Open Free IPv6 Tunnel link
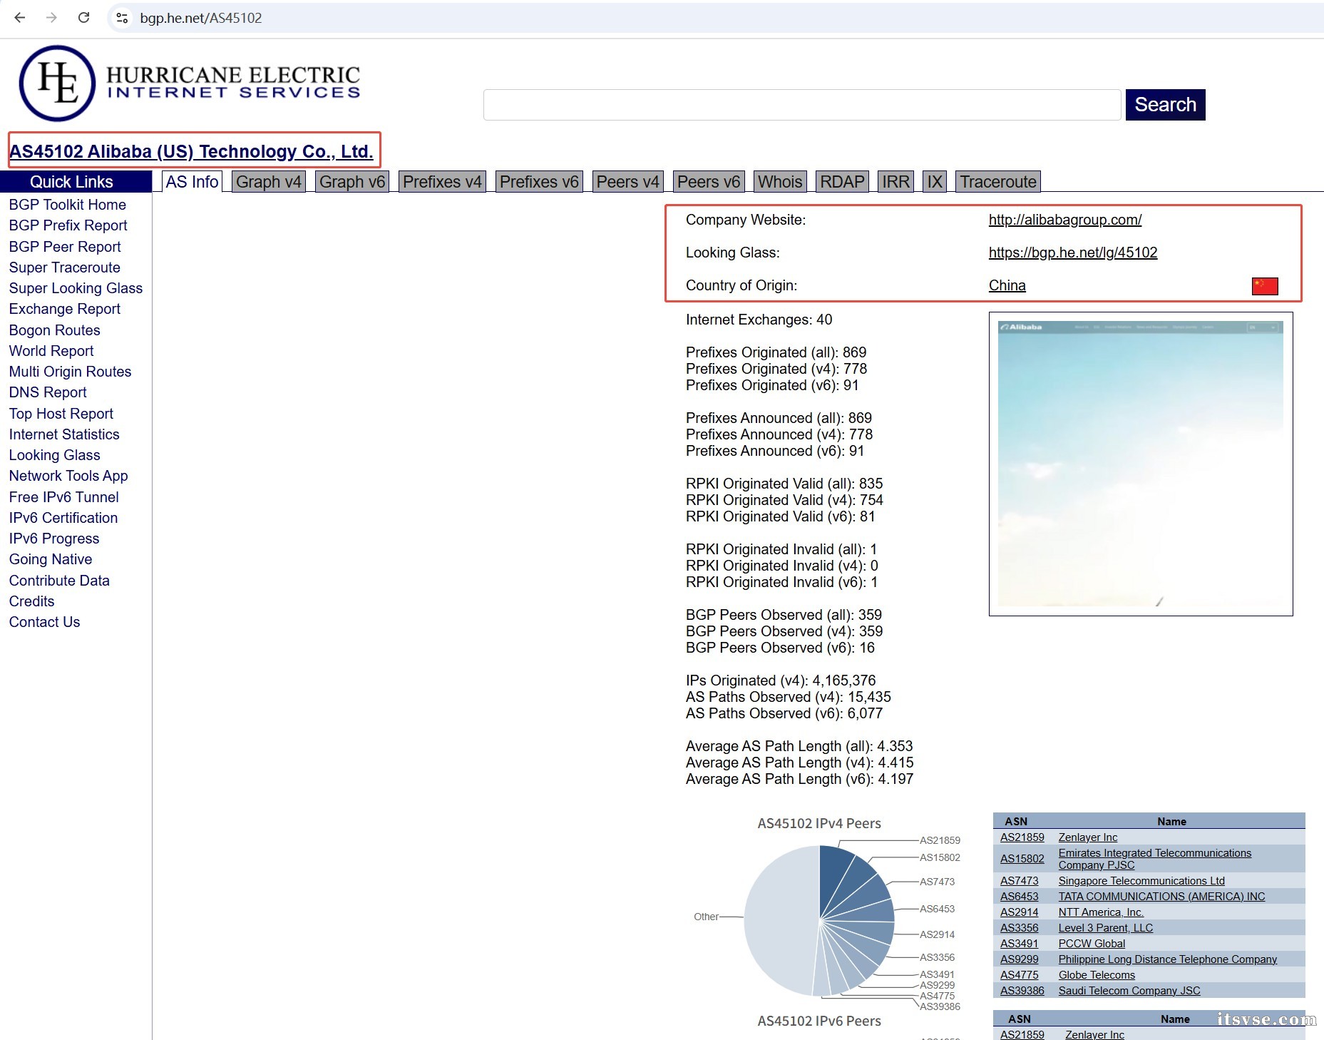Viewport: 1324px width, 1040px height. [x=64, y=497]
